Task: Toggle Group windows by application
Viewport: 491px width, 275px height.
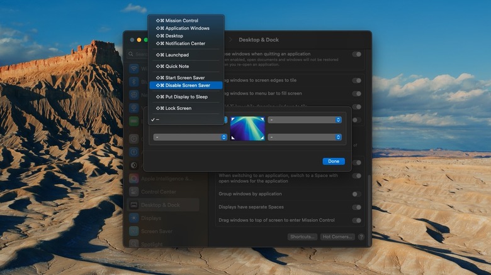Action: [x=357, y=194]
